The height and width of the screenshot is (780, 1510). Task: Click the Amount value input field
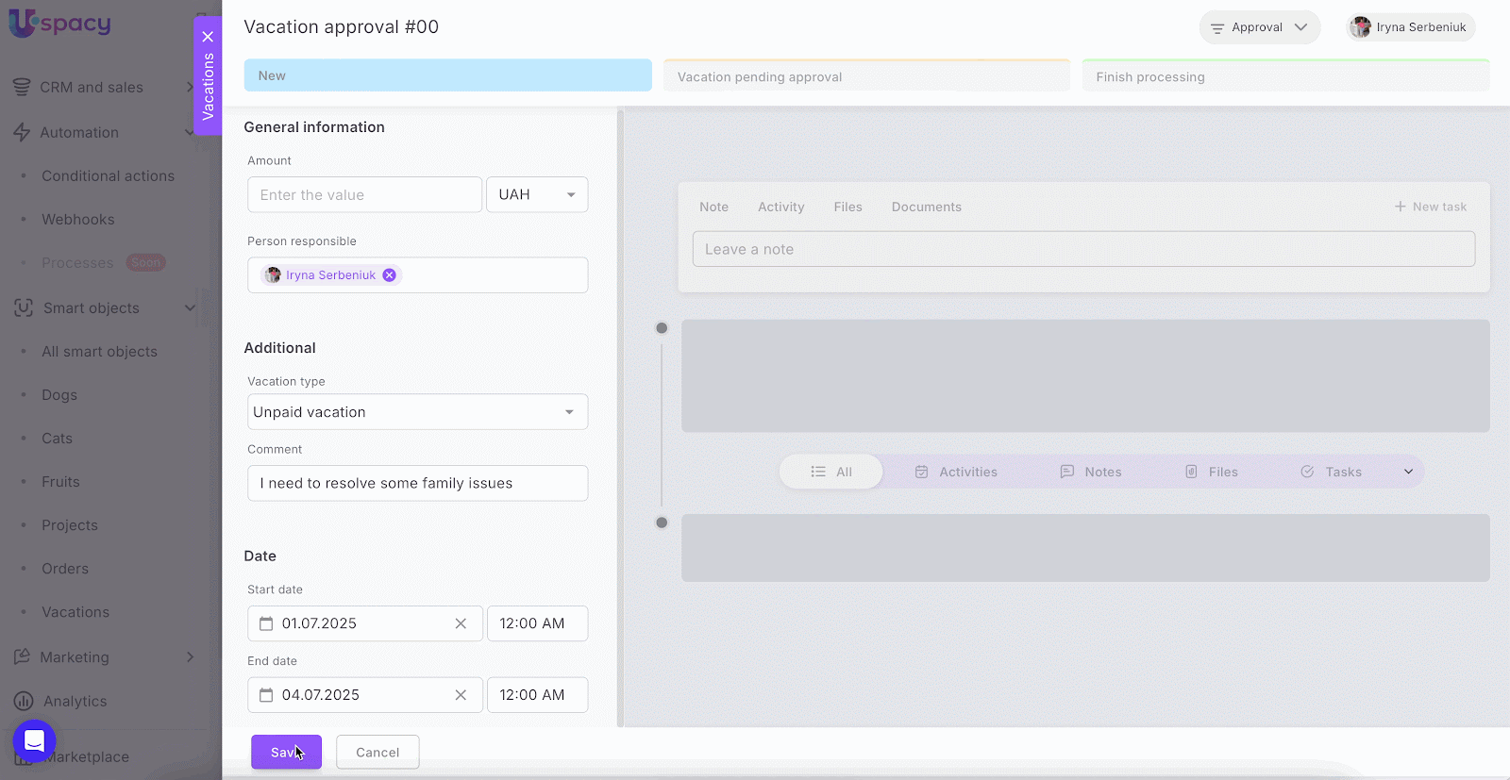[x=364, y=195]
